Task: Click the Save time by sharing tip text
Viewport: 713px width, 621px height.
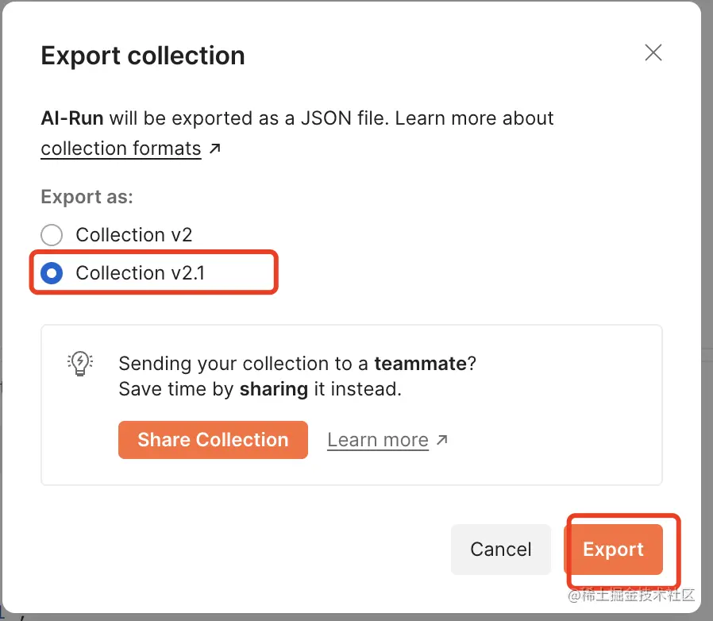Action: tap(260, 389)
